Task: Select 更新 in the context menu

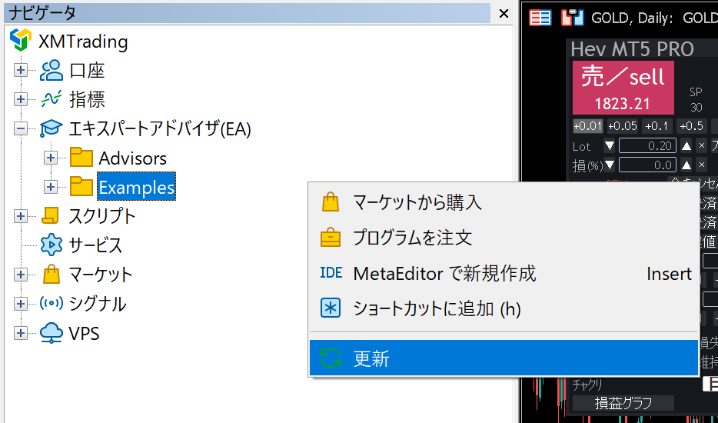Action: pyautogui.click(x=504, y=358)
